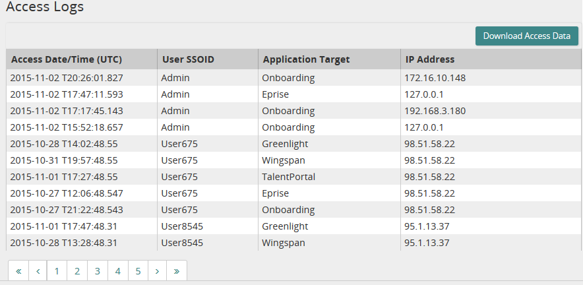This screenshot has height=285, width=583.
Task: Sort by Access Date/Time (UTC) column header
Action: [x=67, y=59]
